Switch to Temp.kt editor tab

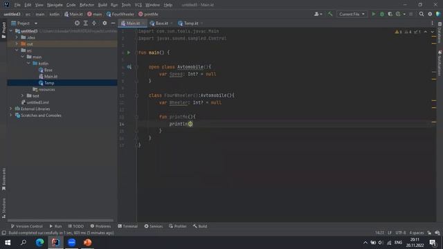(x=190, y=23)
